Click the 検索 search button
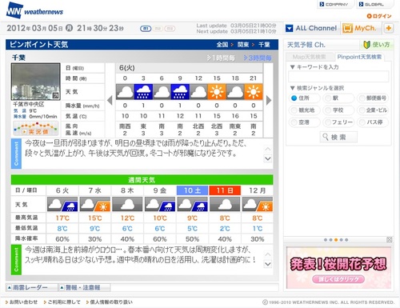400x308 pixels. tap(338, 137)
